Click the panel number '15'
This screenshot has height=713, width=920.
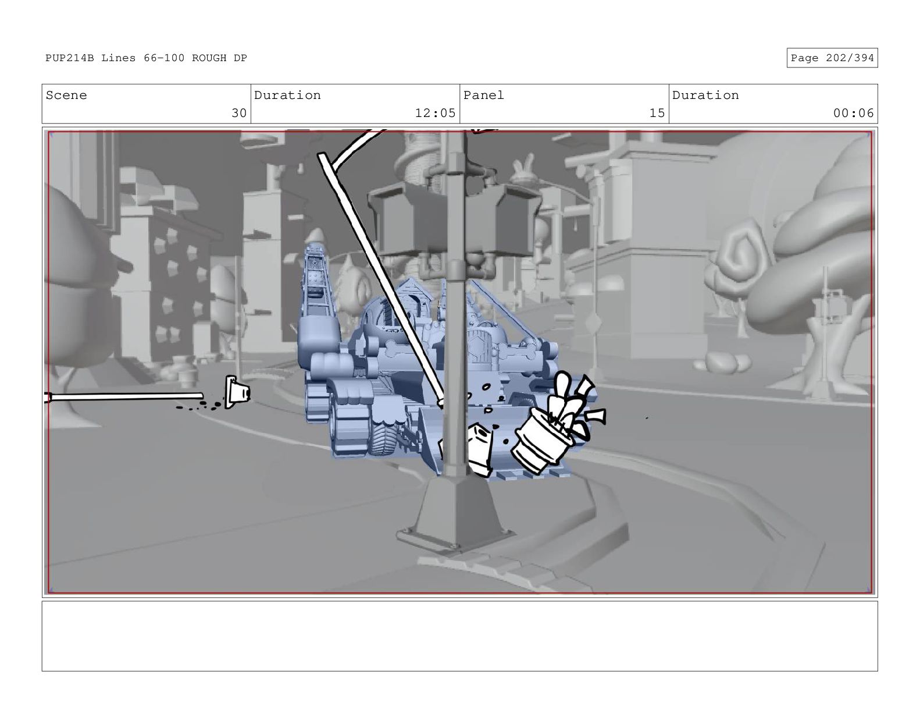pos(657,113)
